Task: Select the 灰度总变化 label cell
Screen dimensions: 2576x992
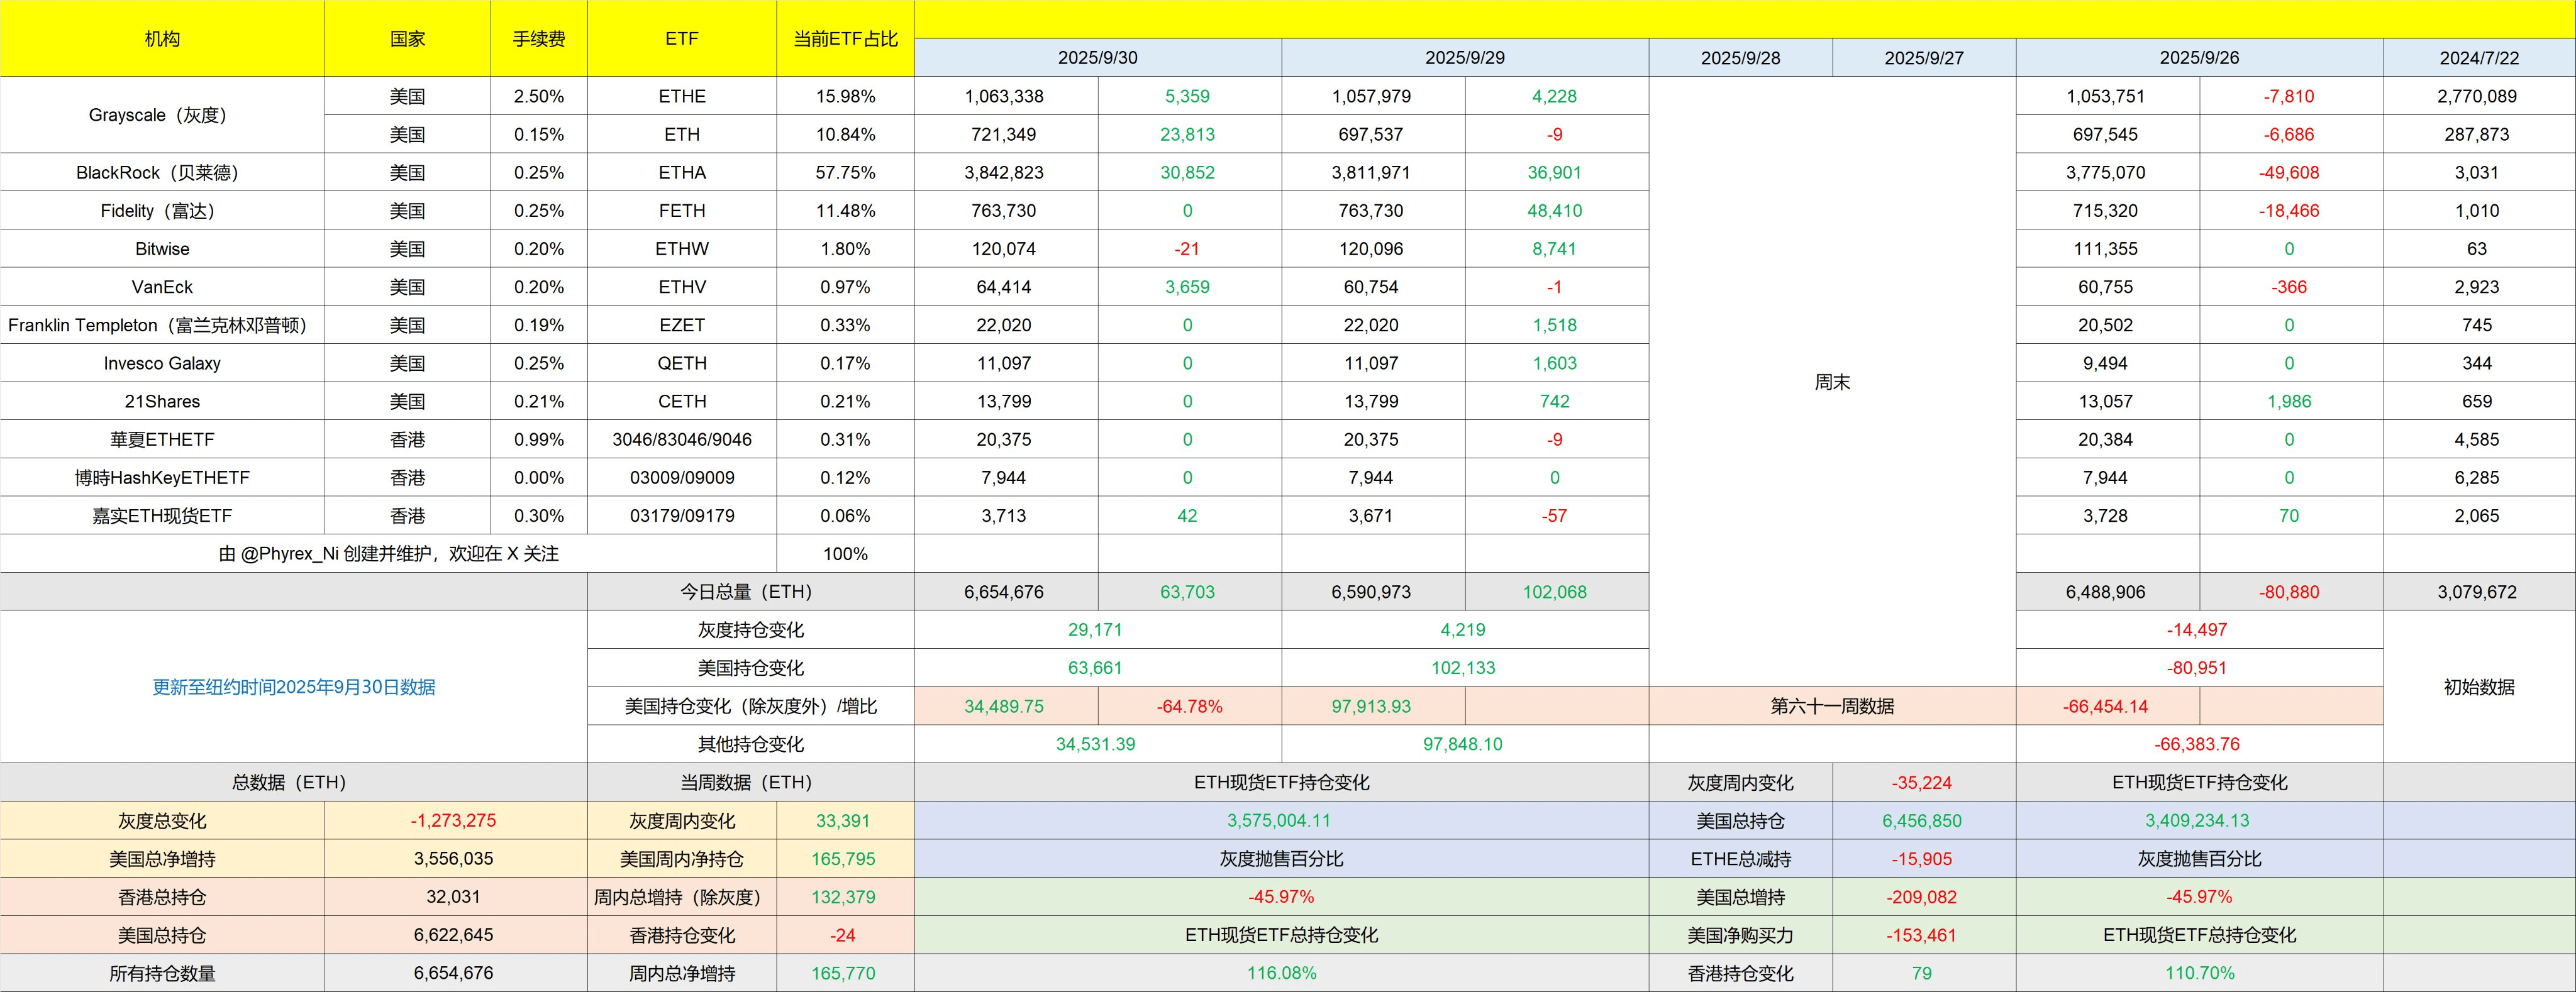Action: click(162, 821)
